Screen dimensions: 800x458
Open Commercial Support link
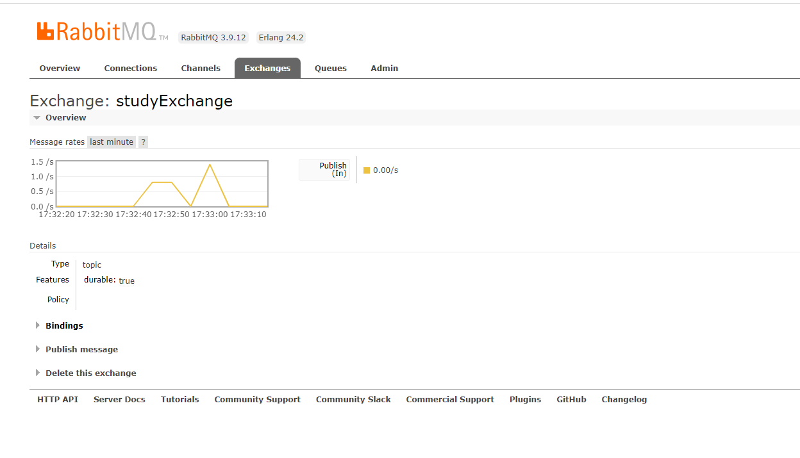(450, 399)
